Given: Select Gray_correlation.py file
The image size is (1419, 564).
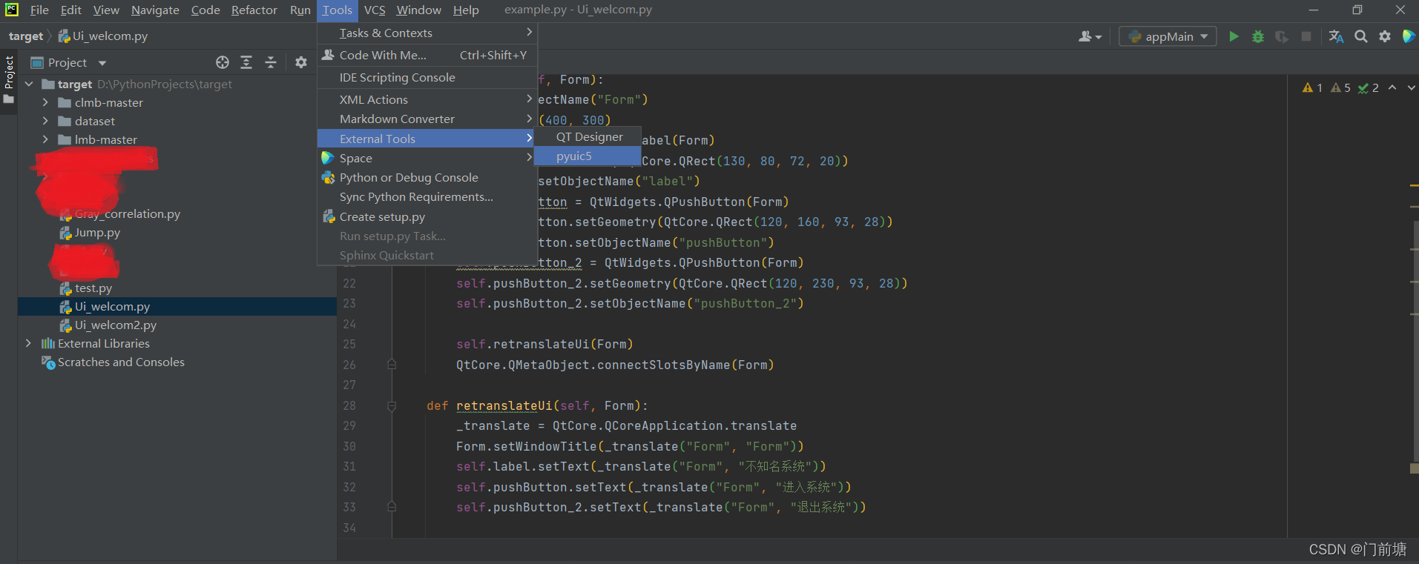Looking at the screenshot, I should [x=127, y=213].
